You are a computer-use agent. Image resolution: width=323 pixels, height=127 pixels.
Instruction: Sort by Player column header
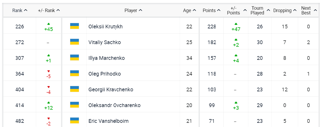coord(133,10)
